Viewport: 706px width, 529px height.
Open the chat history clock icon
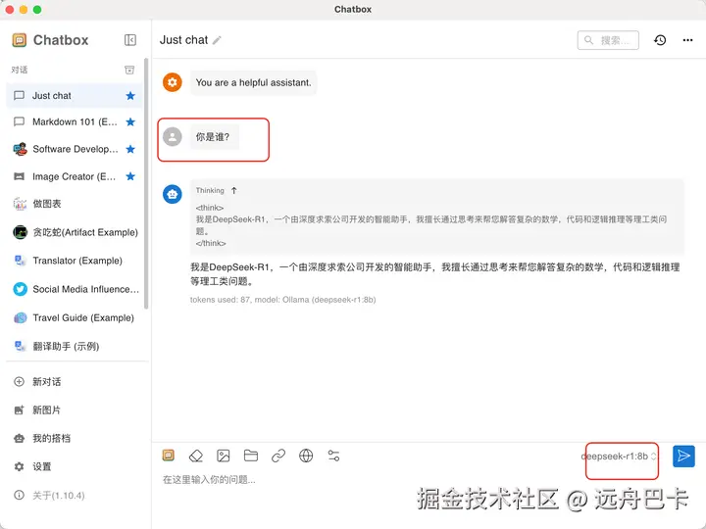[x=660, y=40]
